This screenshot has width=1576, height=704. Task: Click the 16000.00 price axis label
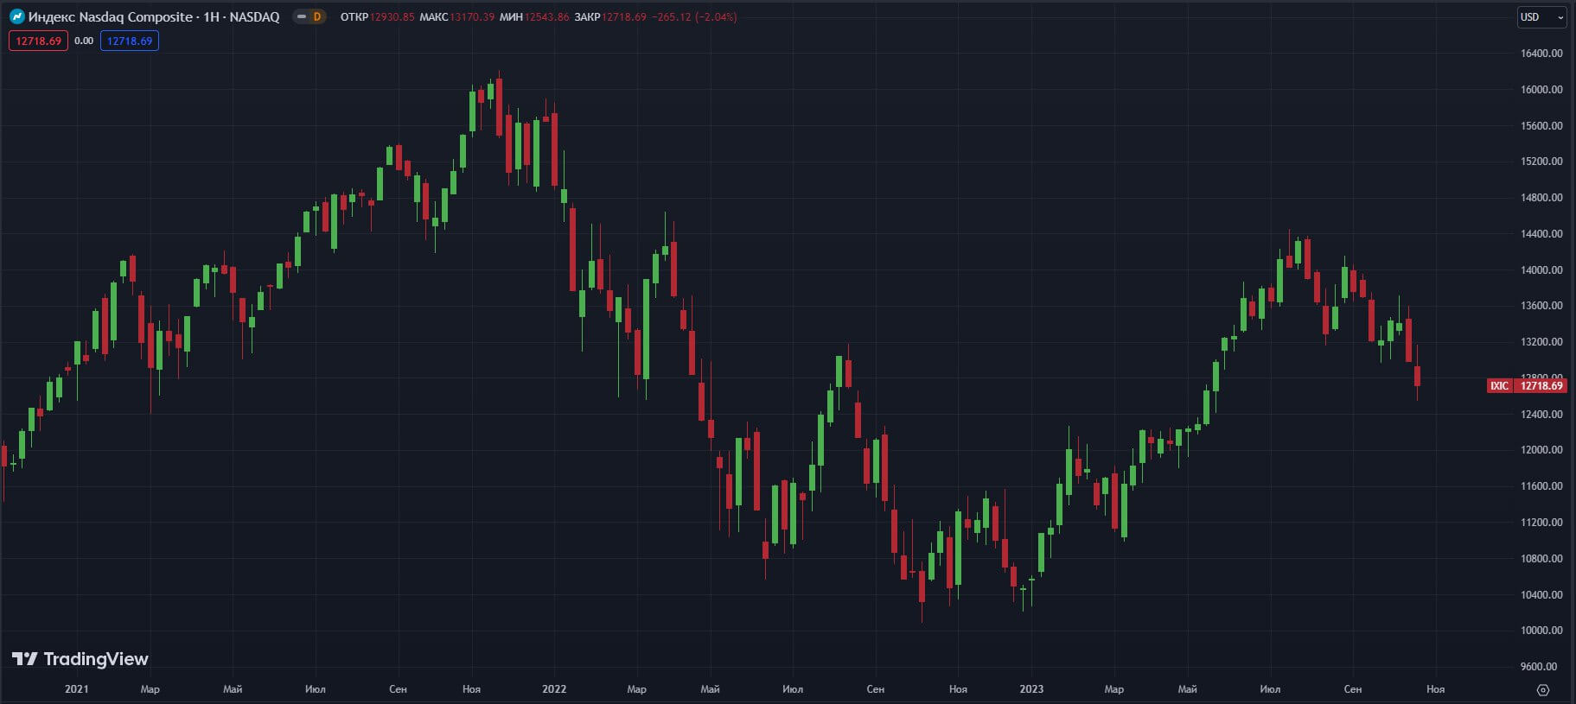click(1541, 90)
